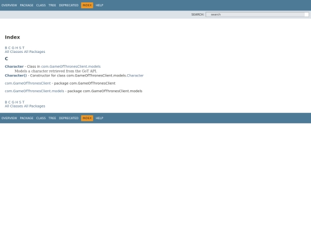Image resolution: width=311 pixels, height=233 pixels.
Task: Open Deprecated in the top navigation bar
Action: (x=69, y=5)
